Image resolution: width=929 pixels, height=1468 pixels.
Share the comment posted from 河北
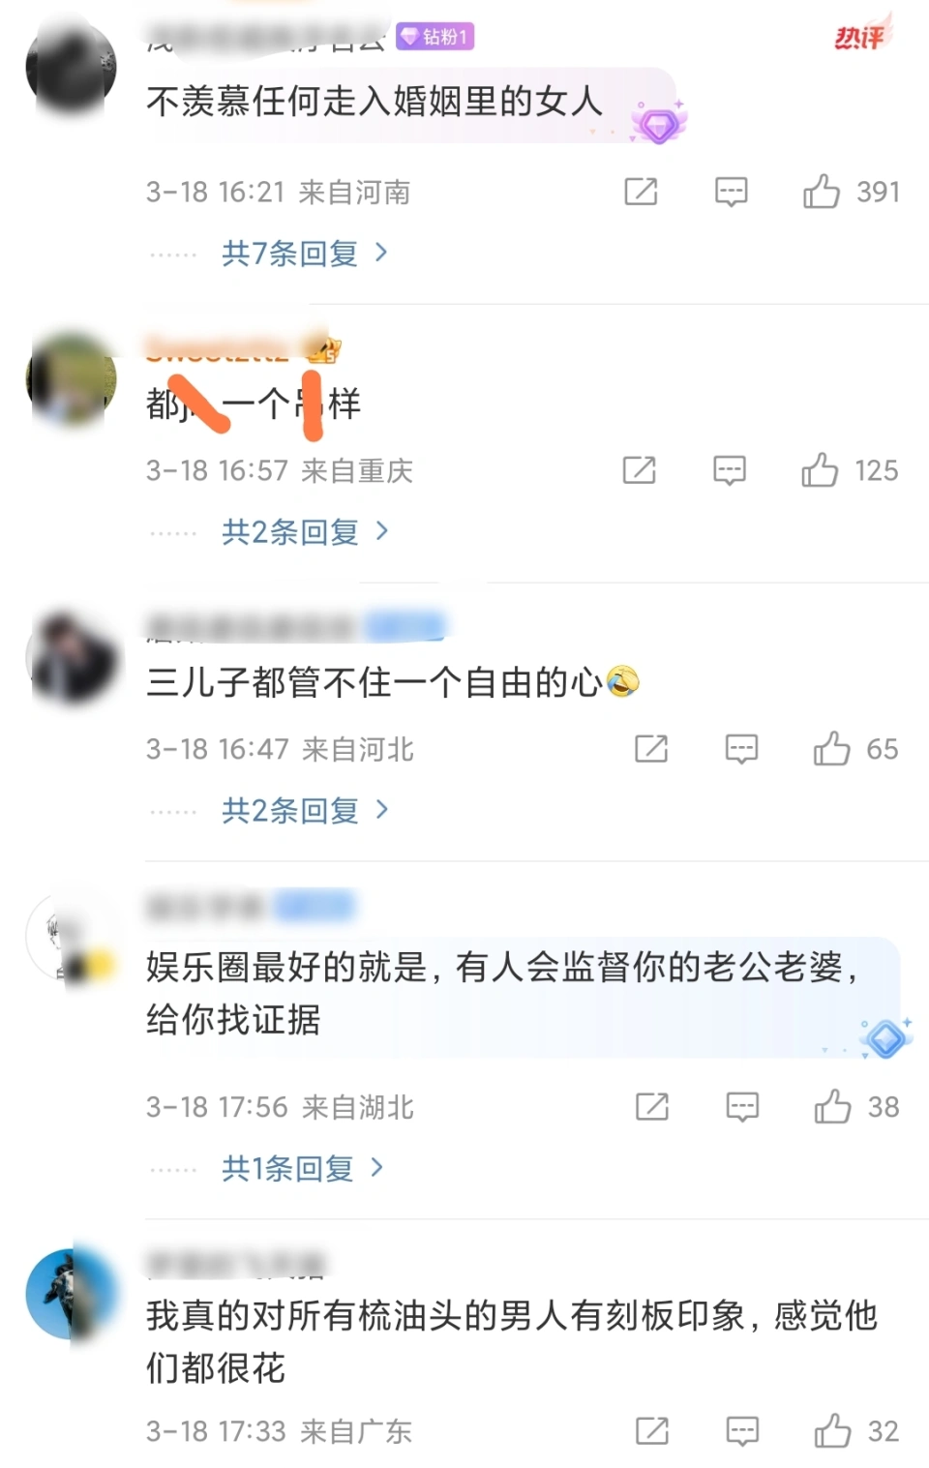pos(651,749)
